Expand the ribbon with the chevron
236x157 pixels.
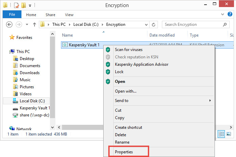click(223, 14)
